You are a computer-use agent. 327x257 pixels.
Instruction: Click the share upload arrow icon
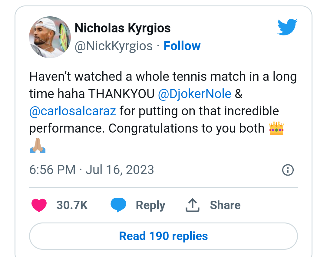pos(192,205)
